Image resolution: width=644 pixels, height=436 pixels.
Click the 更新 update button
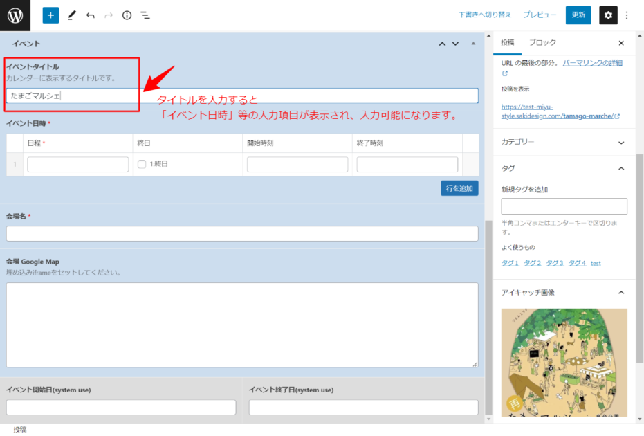pyautogui.click(x=578, y=15)
